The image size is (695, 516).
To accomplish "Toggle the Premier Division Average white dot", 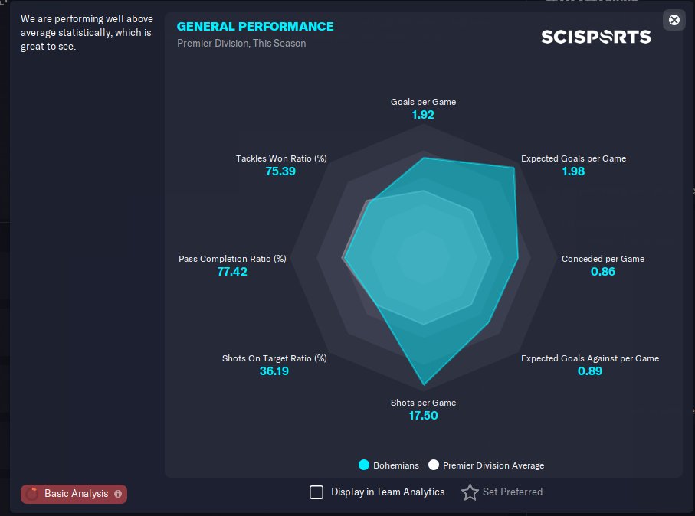I will (x=434, y=465).
